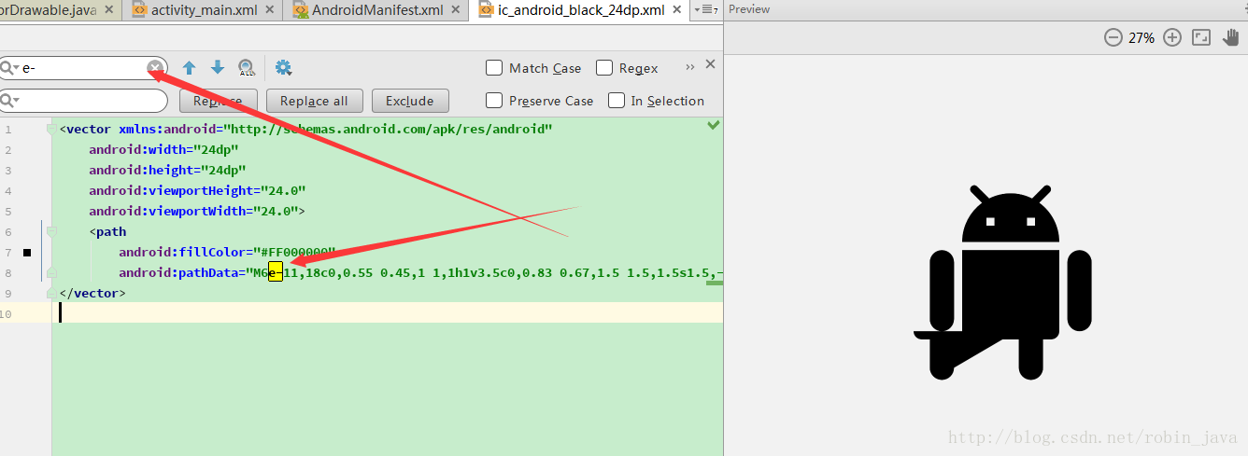The image size is (1248, 456).
Task: Show more search options chevron
Action: click(689, 67)
